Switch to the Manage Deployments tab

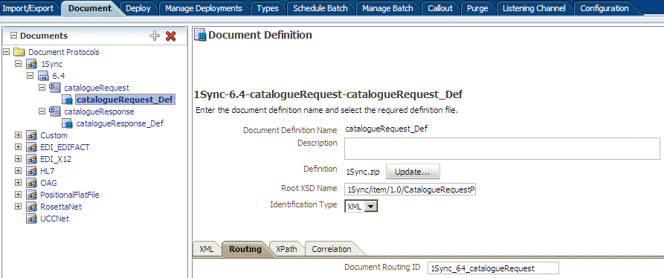tap(204, 8)
